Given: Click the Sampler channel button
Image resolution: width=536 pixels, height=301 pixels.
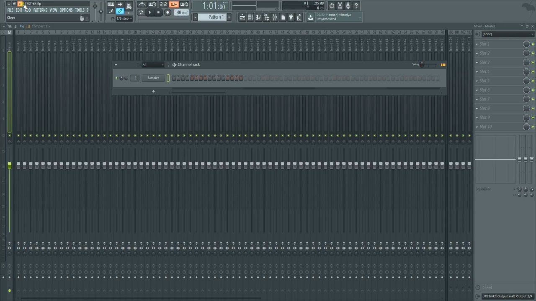Looking at the screenshot, I should tap(153, 78).
